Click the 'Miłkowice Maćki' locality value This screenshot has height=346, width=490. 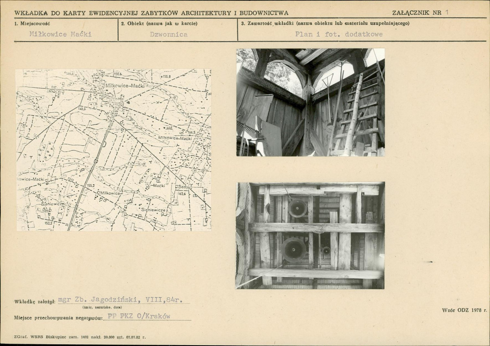tap(60, 34)
